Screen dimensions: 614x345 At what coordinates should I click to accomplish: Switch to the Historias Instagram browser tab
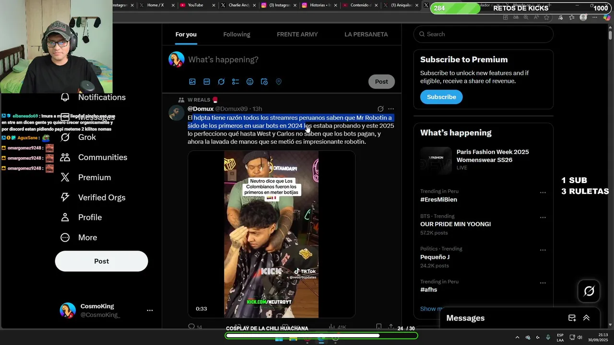point(318,5)
